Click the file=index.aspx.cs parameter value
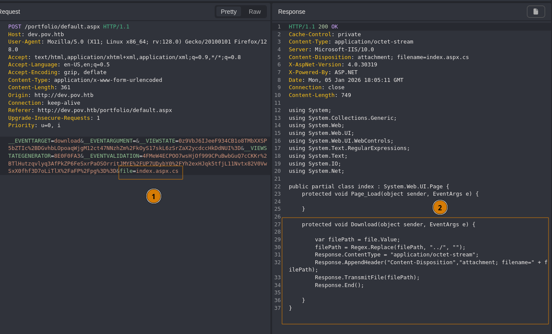Viewport: 552px width, 334px height. (157, 171)
